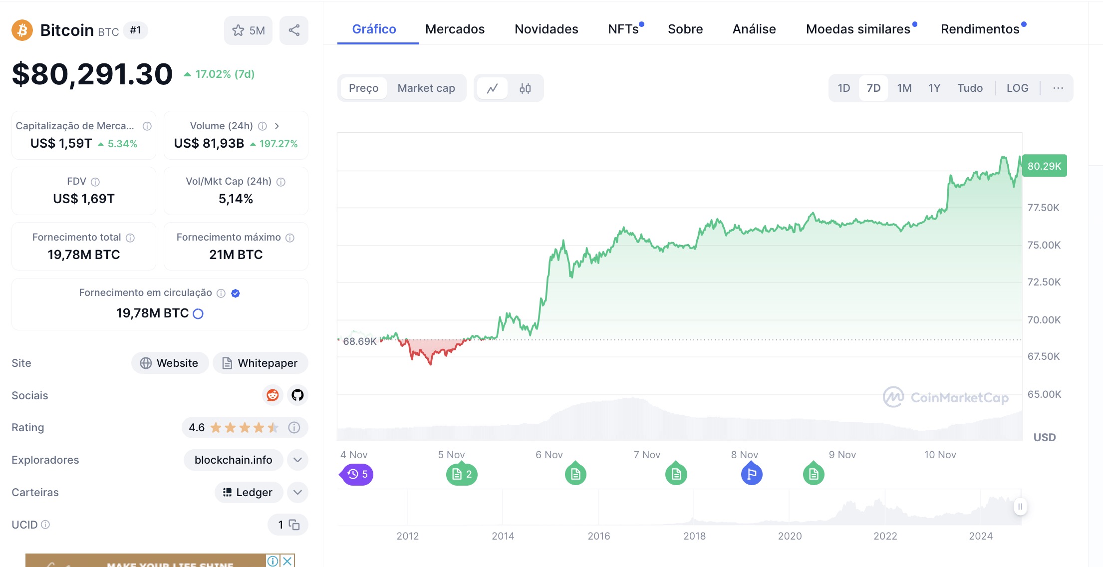Open Market Cap info tooltip icon
This screenshot has width=1103, height=567.
pos(147,126)
